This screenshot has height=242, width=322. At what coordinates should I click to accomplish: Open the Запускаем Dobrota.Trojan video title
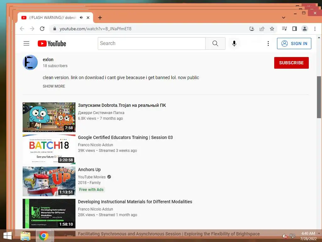[x=122, y=105]
